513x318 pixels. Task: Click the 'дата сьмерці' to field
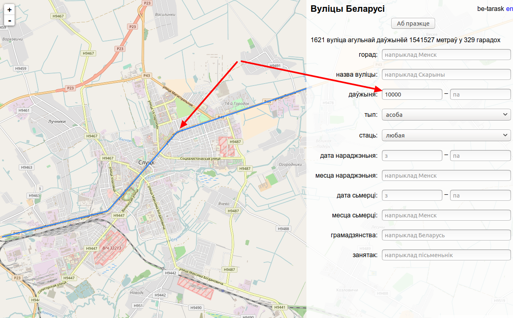(480, 196)
